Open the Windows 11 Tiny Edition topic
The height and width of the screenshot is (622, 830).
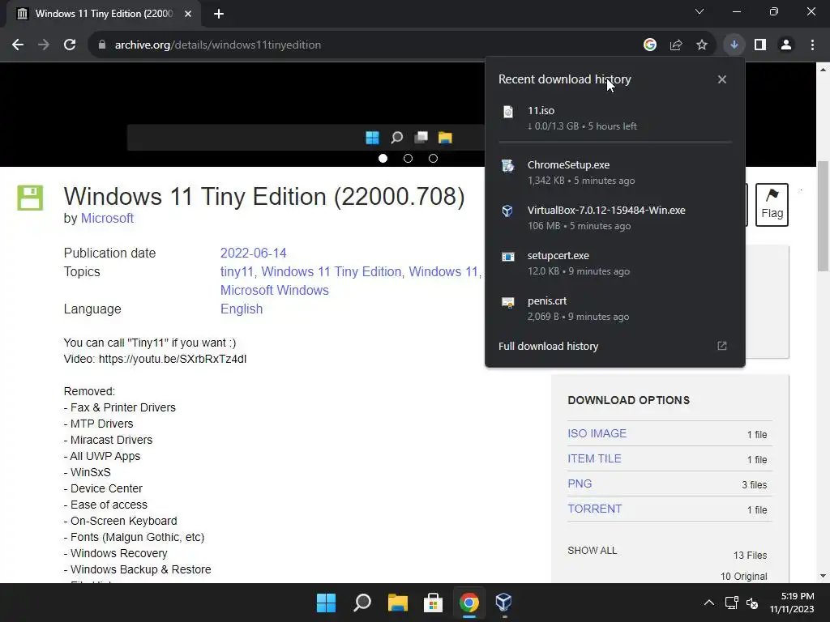[x=332, y=272]
